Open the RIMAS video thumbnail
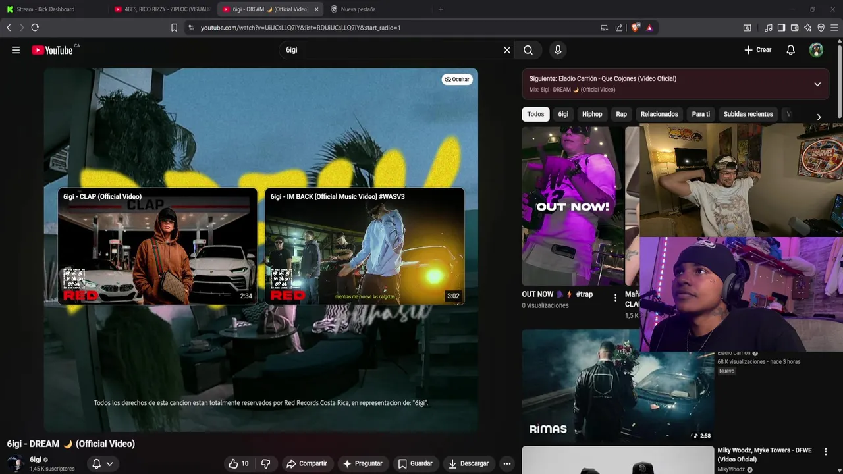The width and height of the screenshot is (843, 474). [x=618, y=386]
